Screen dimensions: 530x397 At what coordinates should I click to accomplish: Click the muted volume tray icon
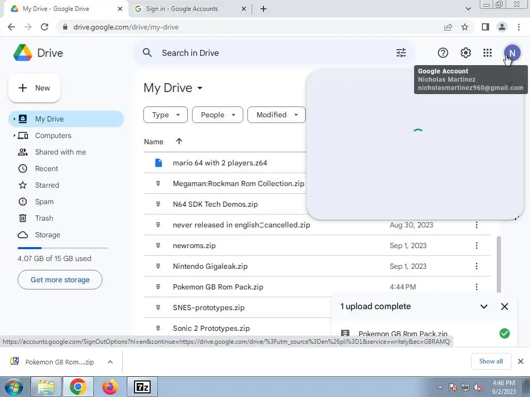pyautogui.click(x=478, y=388)
